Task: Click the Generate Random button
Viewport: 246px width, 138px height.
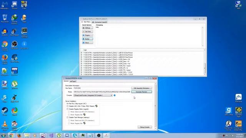Action: point(141,92)
